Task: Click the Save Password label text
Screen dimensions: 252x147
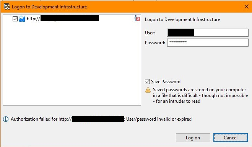Action: click(x=166, y=82)
